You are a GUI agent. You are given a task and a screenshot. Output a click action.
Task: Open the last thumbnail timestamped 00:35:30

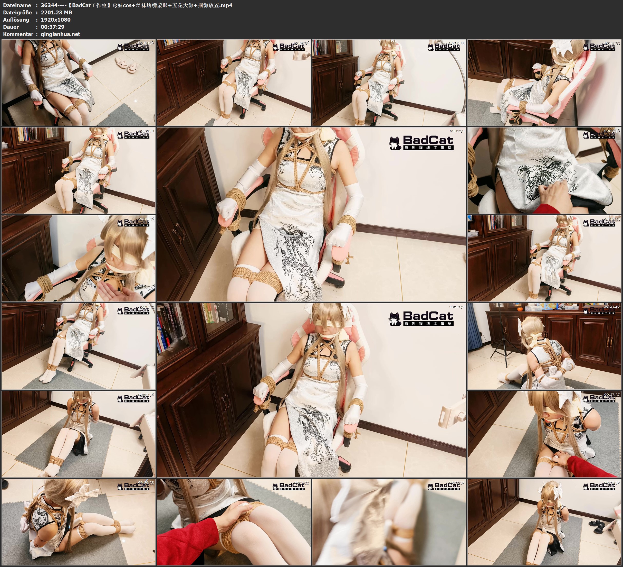click(544, 522)
